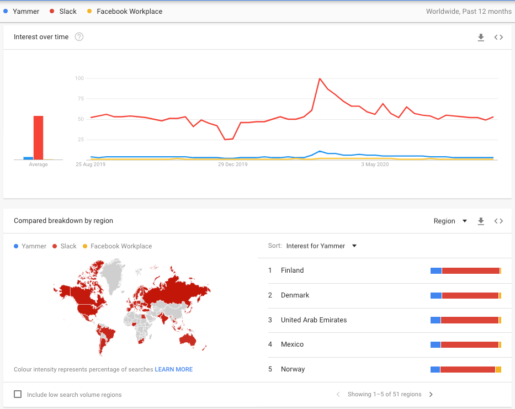
Task: Click Norway's breakdown colour bar
Action: [x=465, y=369]
